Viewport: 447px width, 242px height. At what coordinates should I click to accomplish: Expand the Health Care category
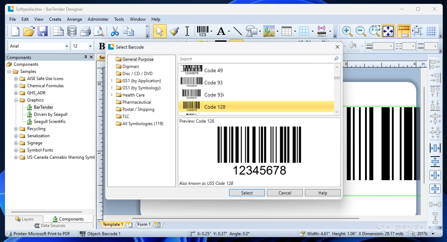tap(112, 95)
